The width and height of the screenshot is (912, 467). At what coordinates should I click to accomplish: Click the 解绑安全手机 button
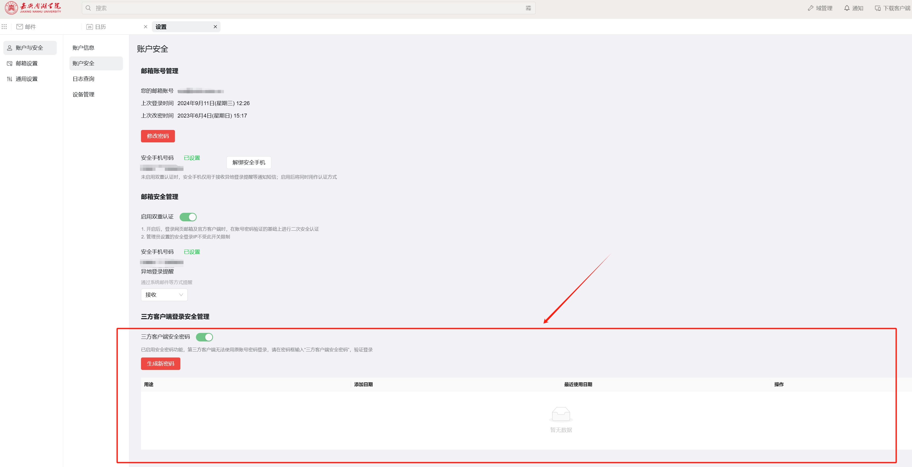click(x=249, y=163)
